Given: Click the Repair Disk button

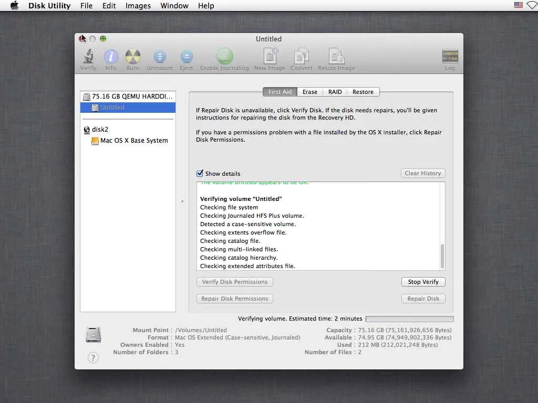Looking at the screenshot, I should [x=423, y=299].
